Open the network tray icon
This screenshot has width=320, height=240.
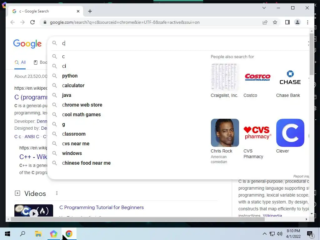point(272,234)
